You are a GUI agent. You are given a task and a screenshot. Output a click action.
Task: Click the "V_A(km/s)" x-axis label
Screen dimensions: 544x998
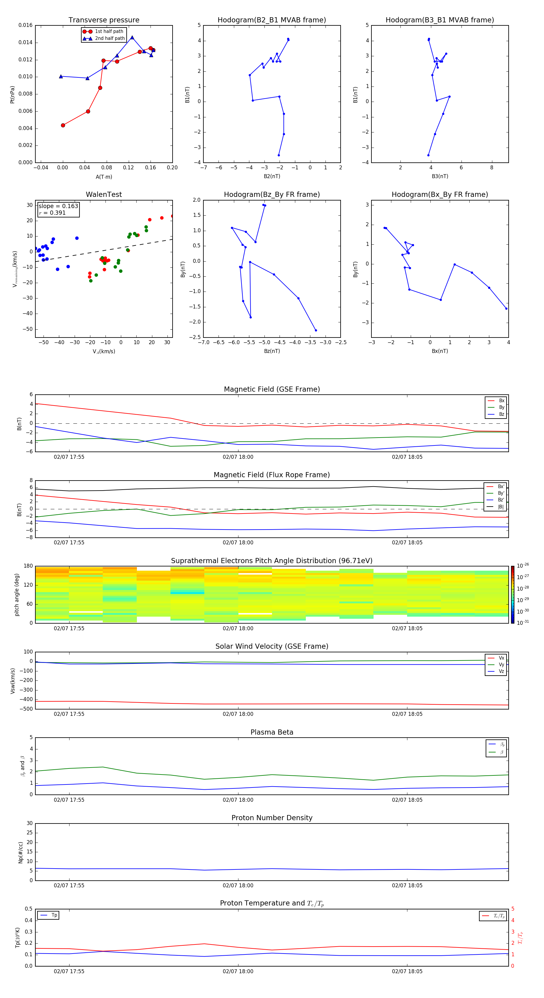pos(104,351)
